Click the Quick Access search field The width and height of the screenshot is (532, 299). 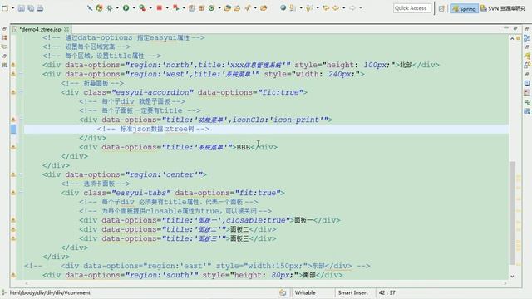click(412, 8)
